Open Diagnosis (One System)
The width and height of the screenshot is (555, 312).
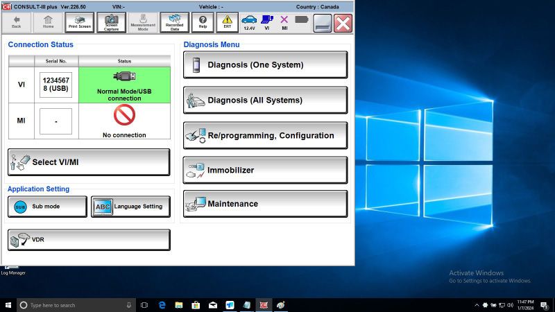(x=266, y=64)
